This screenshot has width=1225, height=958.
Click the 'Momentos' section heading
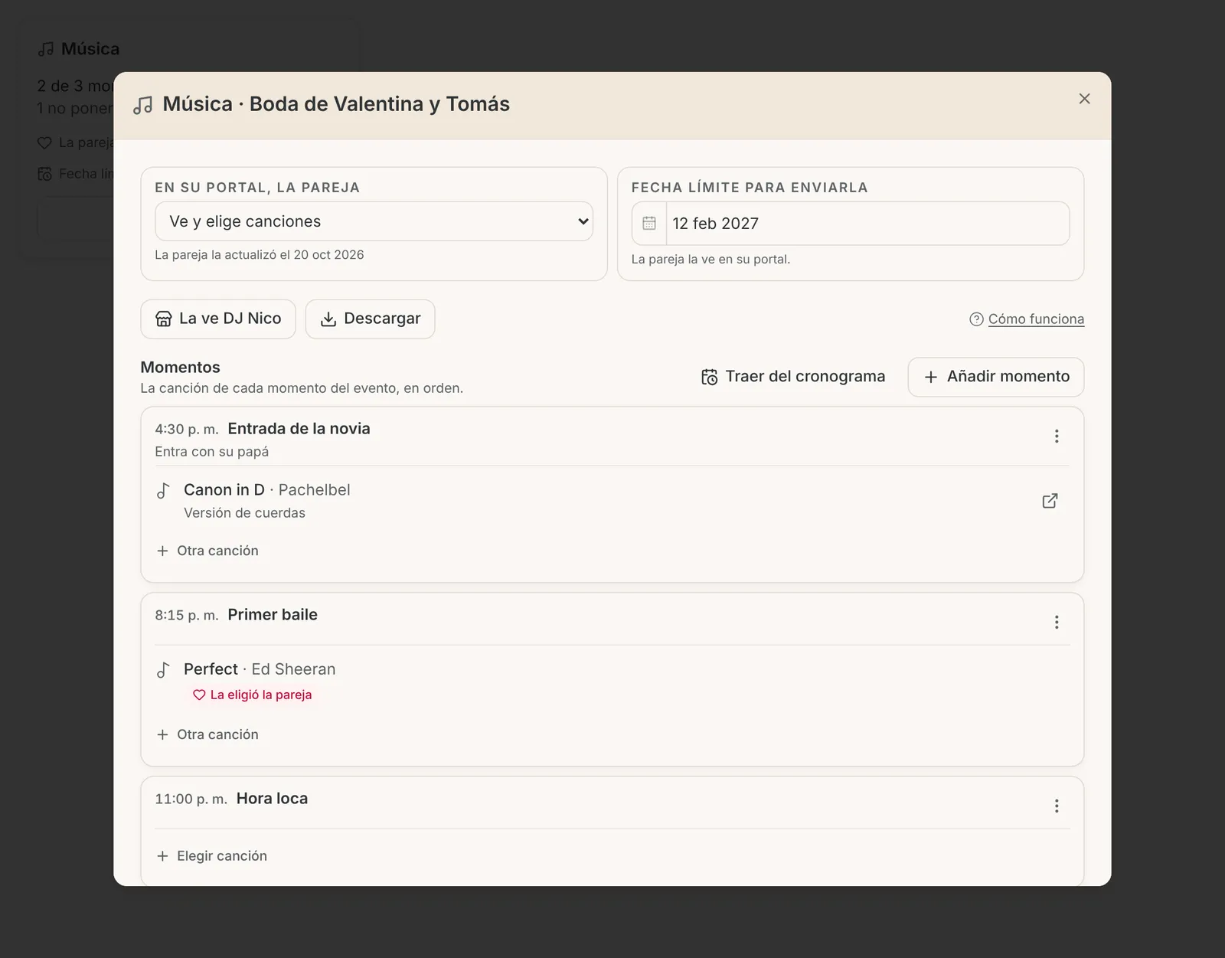coord(180,368)
